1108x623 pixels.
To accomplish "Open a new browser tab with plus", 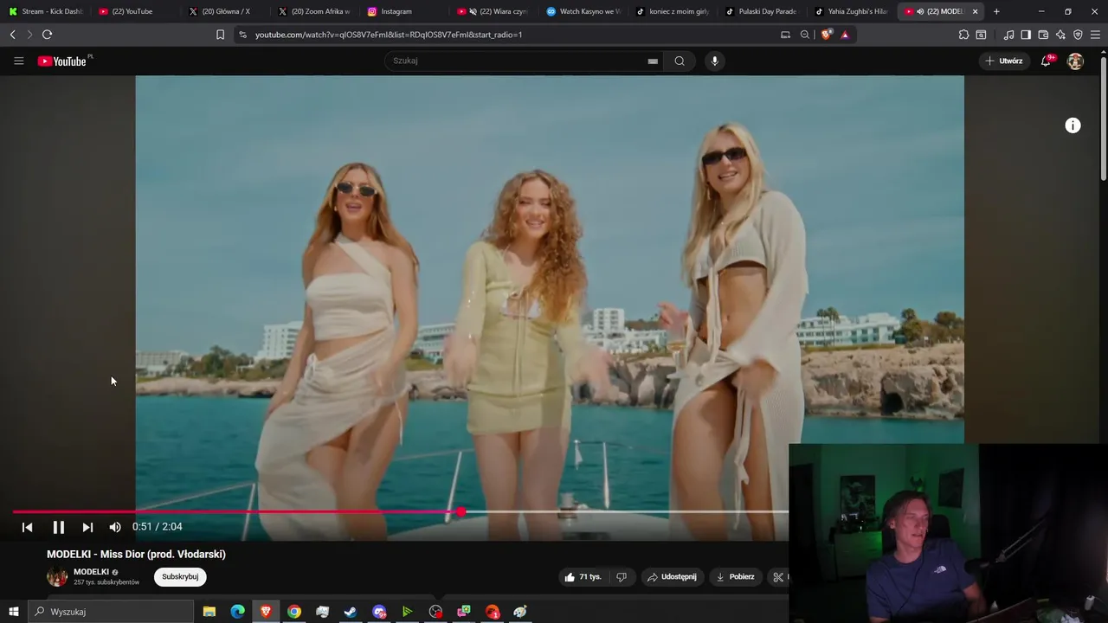I will (x=996, y=11).
